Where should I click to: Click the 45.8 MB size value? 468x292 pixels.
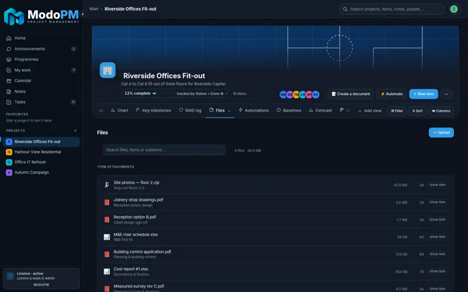[x=400, y=185]
